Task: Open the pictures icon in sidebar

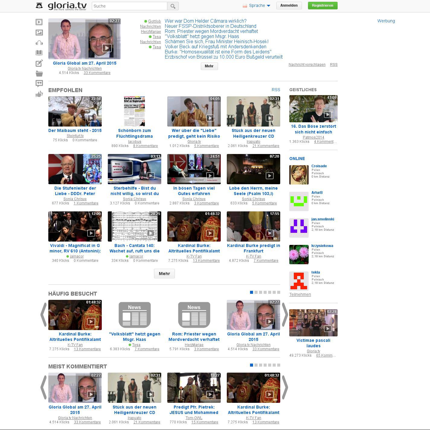Action: coord(39,33)
